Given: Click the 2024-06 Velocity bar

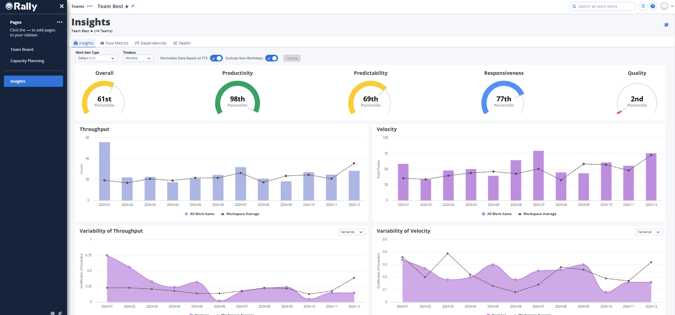Looking at the screenshot, I should [516, 180].
